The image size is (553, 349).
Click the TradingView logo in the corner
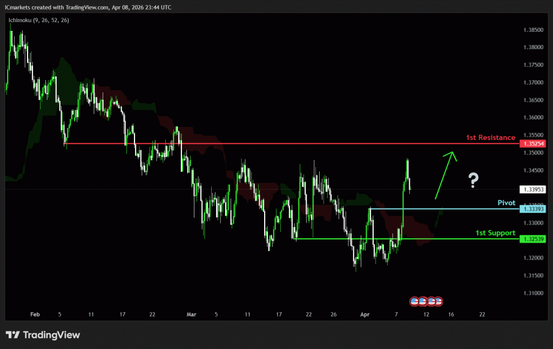pyautogui.click(x=43, y=335)
